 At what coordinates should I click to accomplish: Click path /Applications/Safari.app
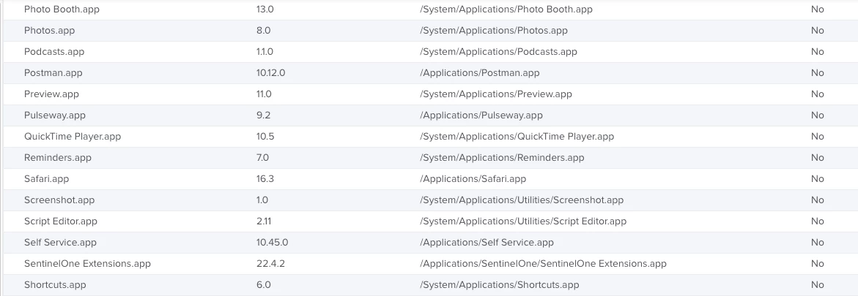(473, 179)
